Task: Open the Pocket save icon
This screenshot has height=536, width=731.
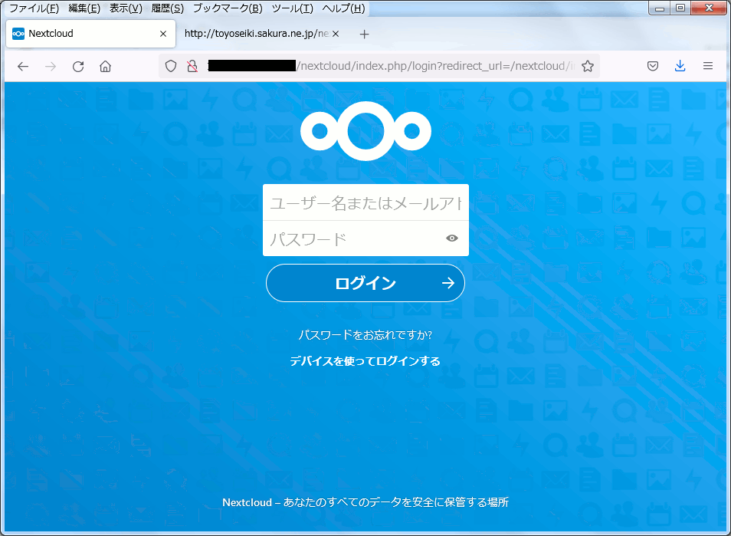Action: pyautogui.click(x=653, y=67)
